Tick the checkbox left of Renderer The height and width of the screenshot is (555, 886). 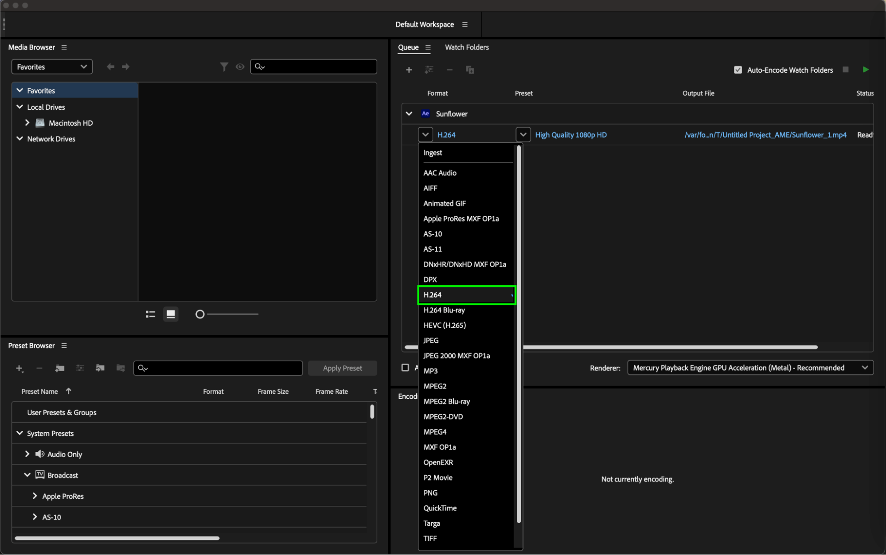[x=405, y=368]
